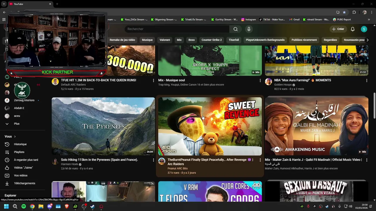Screen dimensions: 376x211
Task: Open options menu for TheBurntPeanut video
Action: tap(260, 160)
